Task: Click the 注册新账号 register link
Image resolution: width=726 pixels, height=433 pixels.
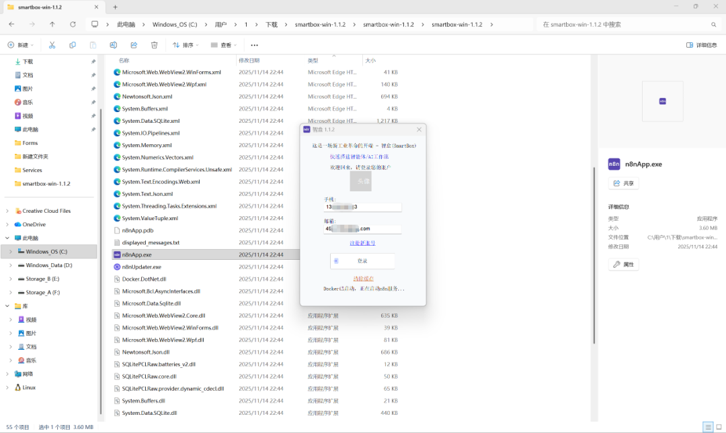Action: 362,243
